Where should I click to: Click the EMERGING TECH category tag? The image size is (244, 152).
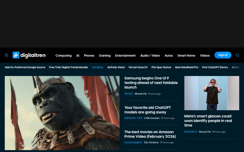pos(133,118)
